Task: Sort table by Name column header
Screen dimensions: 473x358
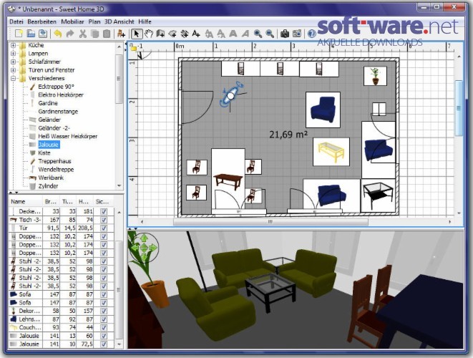Action: coord(26,202)
